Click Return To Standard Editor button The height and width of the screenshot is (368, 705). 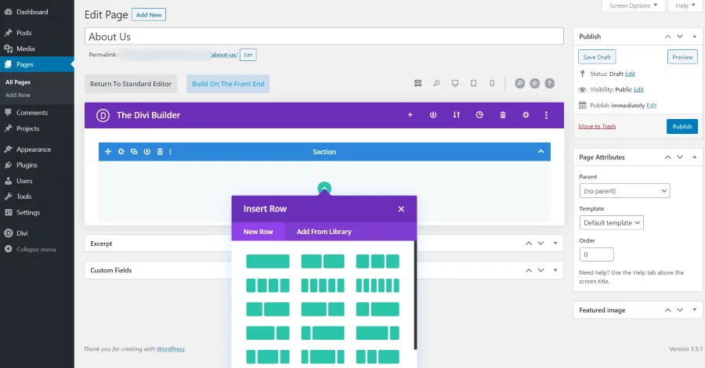coord(131,84)
